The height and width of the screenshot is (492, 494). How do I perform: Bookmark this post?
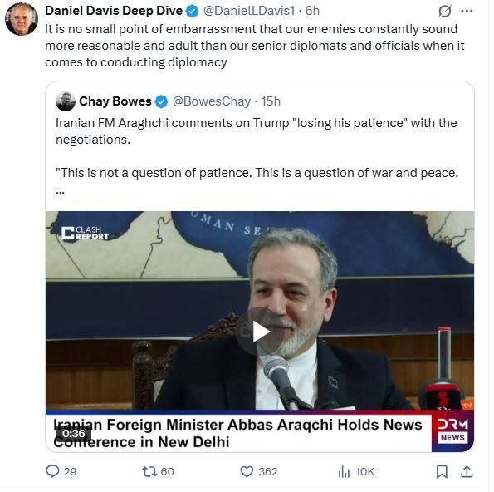(x=442, y=472)
